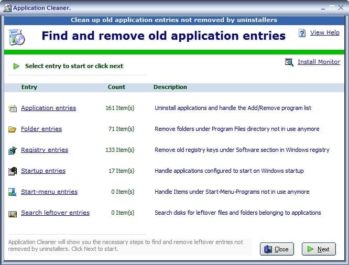
Task: Click the description about old registry keys
Action: tap(242, 150)
